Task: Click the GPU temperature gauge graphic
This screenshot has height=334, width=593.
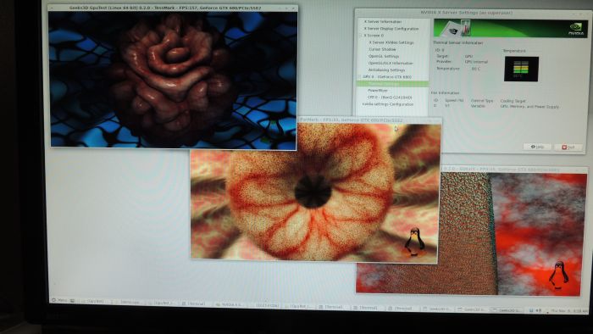Action: point(521,69)
